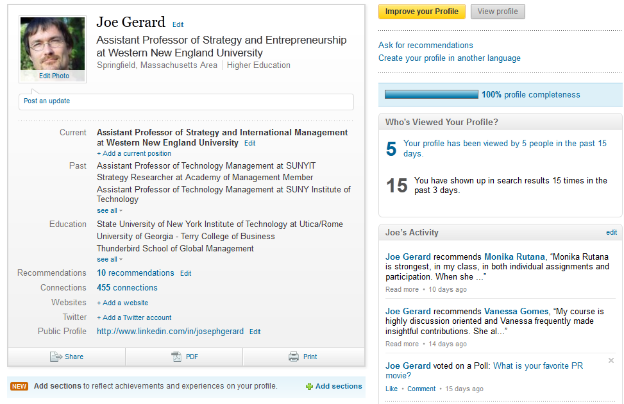Click the NEW badge beside Add sections
This screenshot has width=624, height=404.
(19, 386)
